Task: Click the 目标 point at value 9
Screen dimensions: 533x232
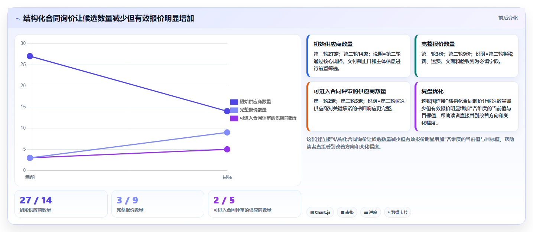Action: (x=227, y=132)
